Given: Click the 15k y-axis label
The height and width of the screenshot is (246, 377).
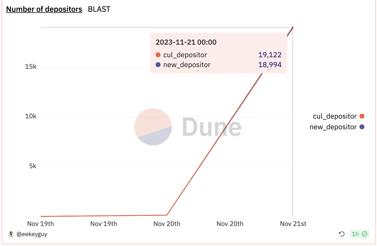Looking at the screenshot, I should pyautogui.click(x=31, y=67).
